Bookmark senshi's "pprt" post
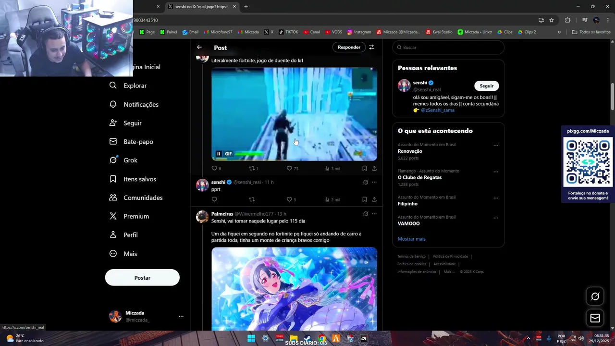Screen dimensions: 615x346 (364, 199)
